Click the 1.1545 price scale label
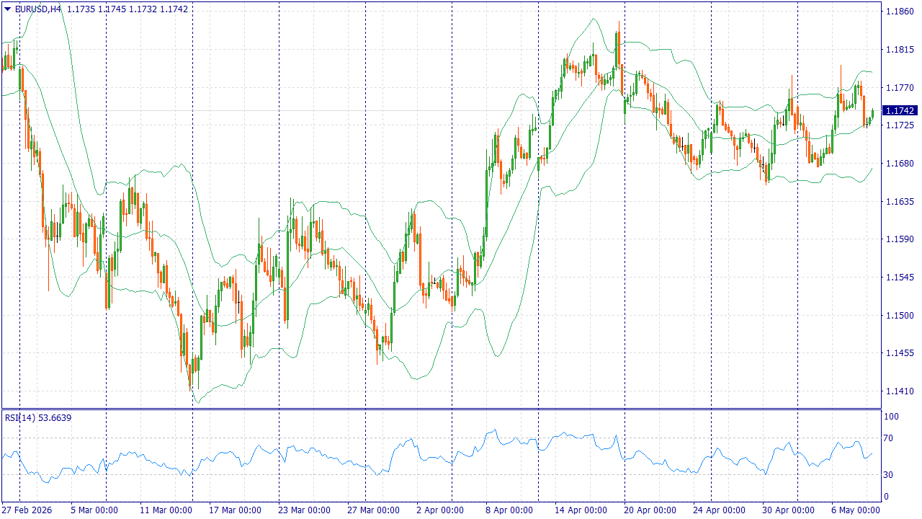 tap(898, 277)
